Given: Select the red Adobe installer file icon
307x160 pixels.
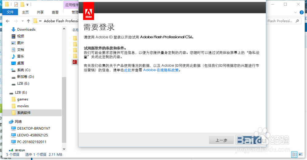Looking at the screenshot, I should (x=75, y=62).
